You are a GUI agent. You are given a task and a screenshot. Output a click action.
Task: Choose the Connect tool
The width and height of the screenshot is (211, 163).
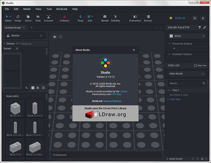pos(49,18)
